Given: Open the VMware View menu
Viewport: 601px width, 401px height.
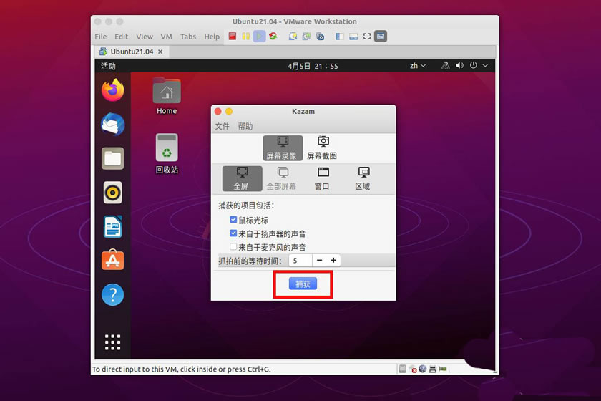Looking at the screenshot, I should click(x=145, y=37).
